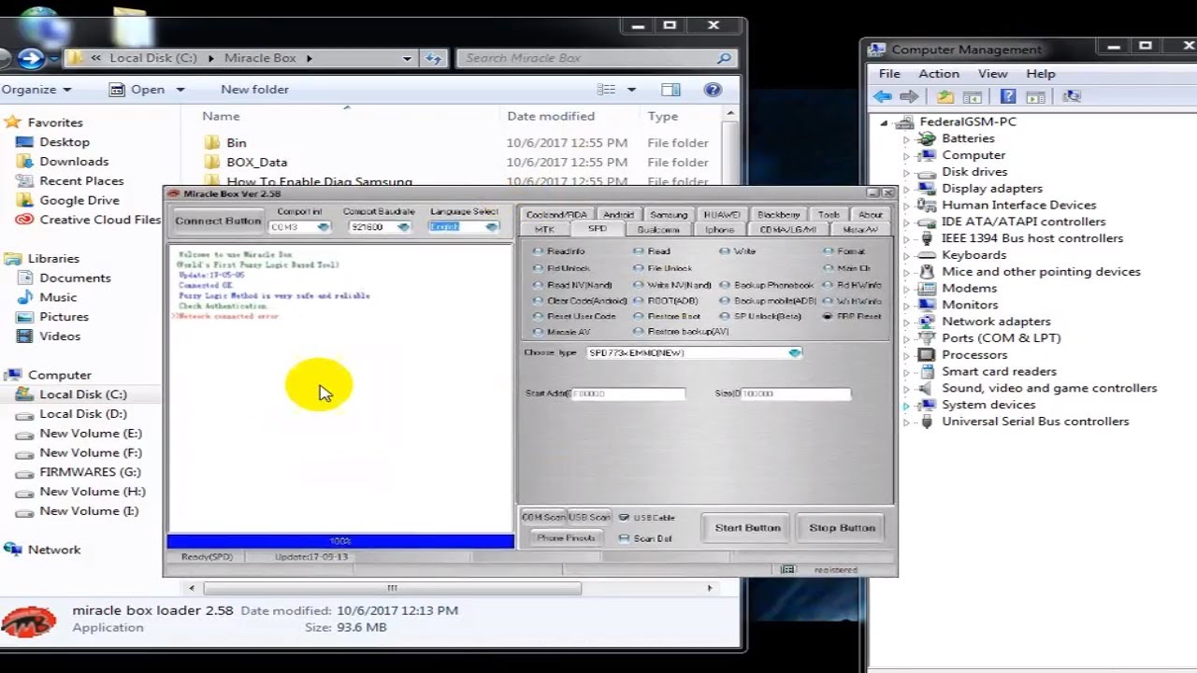Switch to the Samsung tab
This screenshot has width=1197, height=673.
coord(669,215)
